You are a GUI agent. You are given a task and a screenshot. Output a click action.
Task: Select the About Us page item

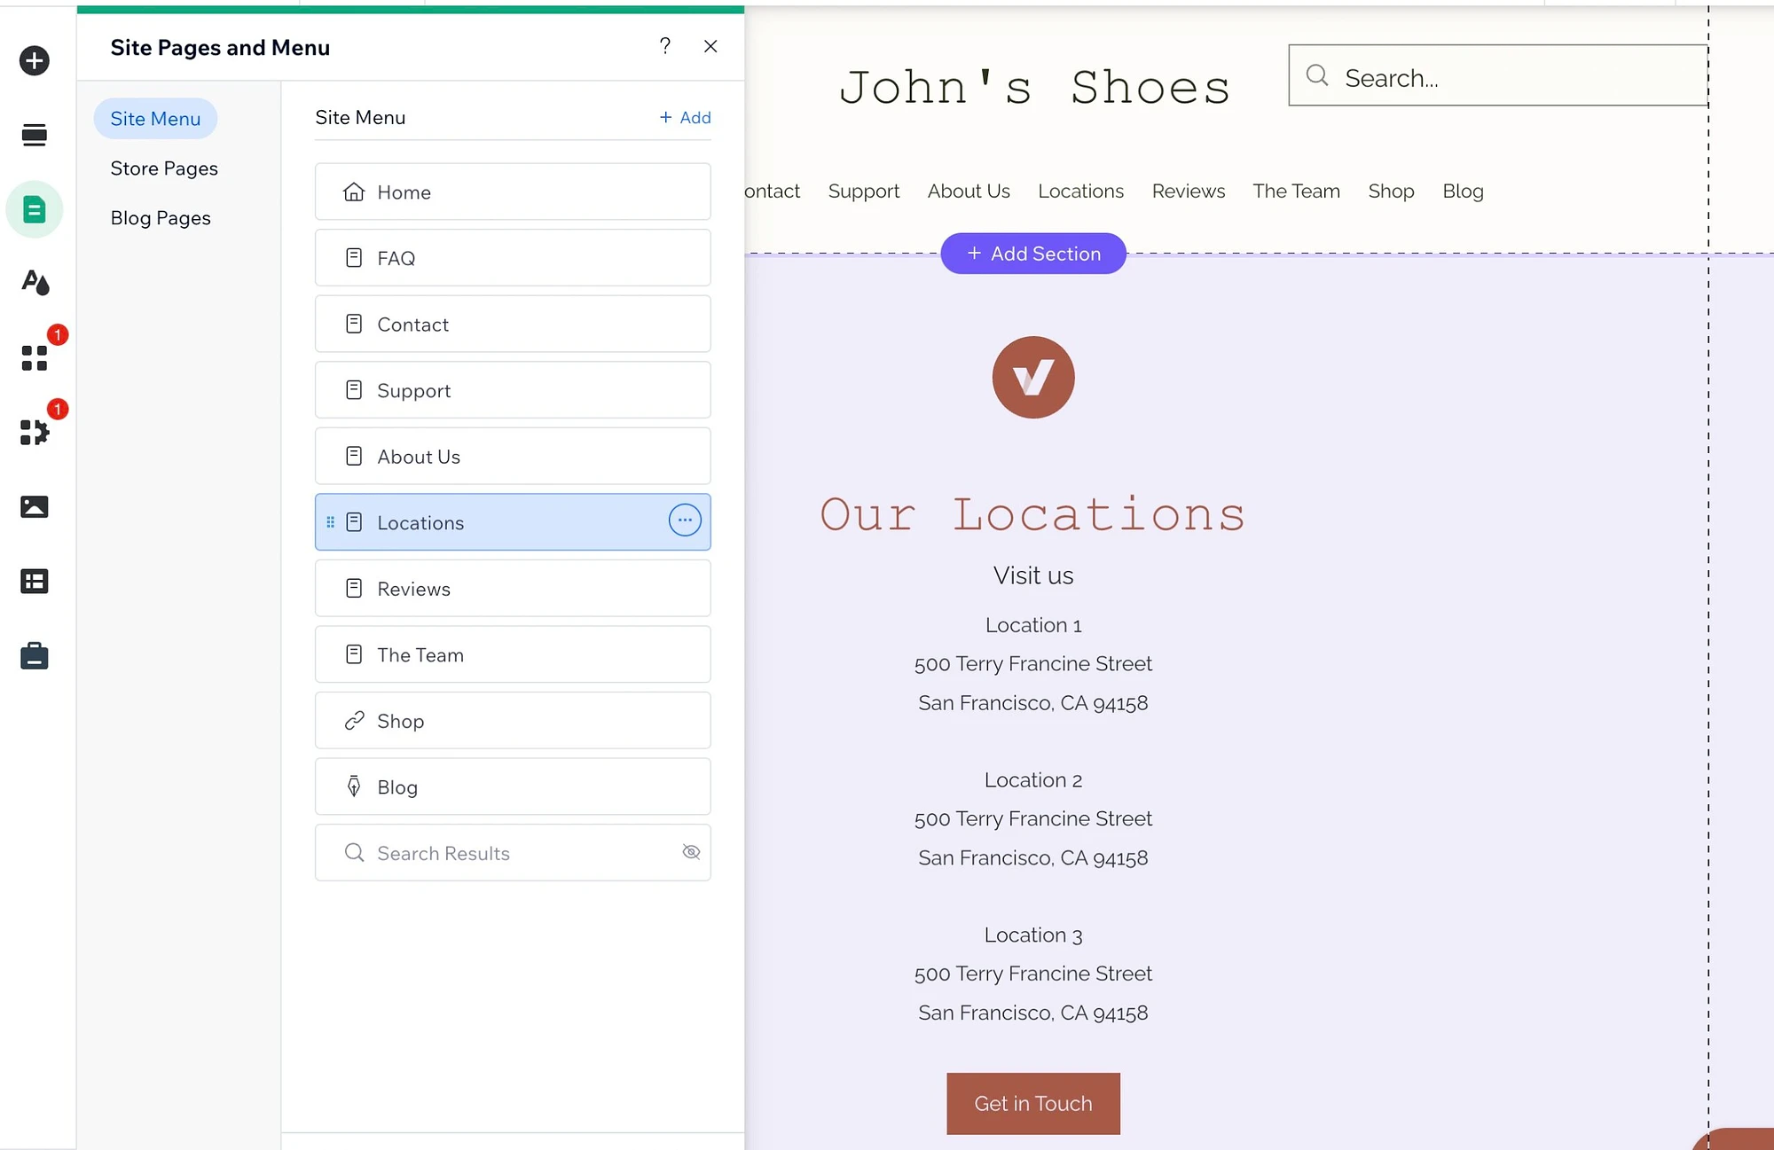512,455
